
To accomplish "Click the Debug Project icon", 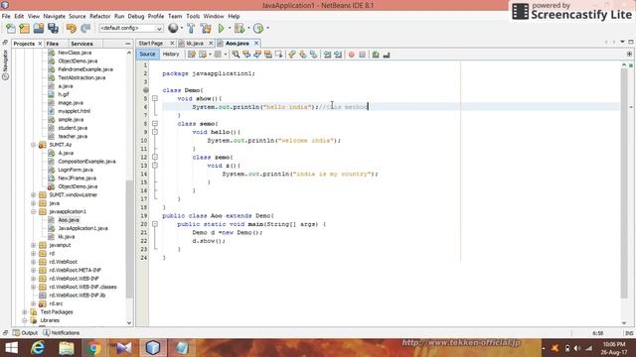I will 239,29.
